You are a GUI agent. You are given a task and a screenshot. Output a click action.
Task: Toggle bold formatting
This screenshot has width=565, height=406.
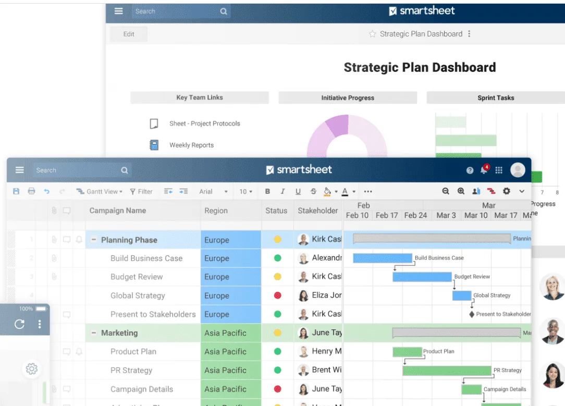(x=267, y=191)
